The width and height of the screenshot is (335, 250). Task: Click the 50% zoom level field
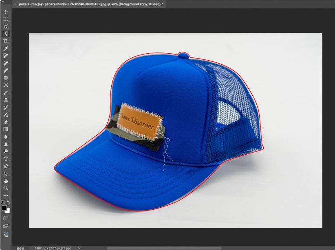(20, 248)
